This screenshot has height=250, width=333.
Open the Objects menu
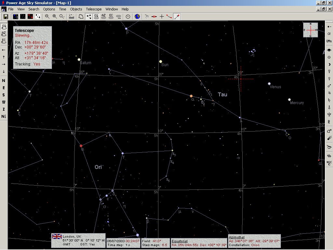pyautogui.click(x=76, y=9)
